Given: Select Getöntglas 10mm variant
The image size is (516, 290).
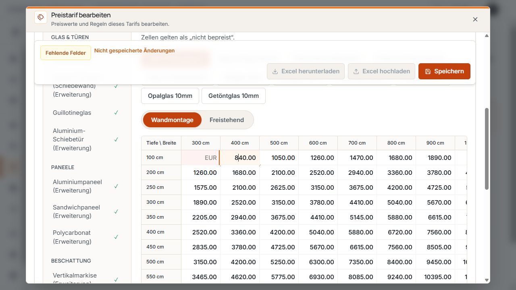Looking at the screenshot, I should 233,96.
